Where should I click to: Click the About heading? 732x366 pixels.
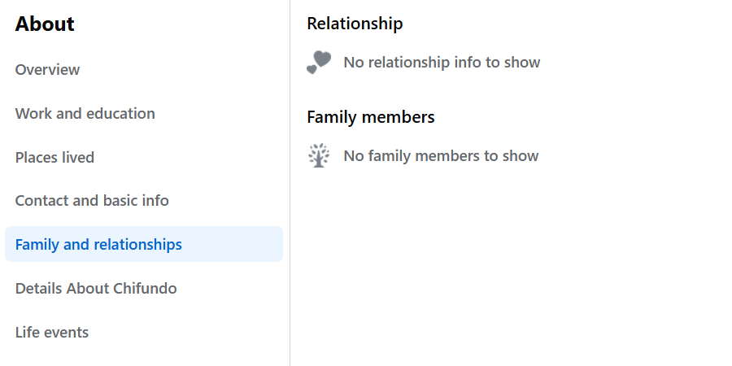click(45, 24)
